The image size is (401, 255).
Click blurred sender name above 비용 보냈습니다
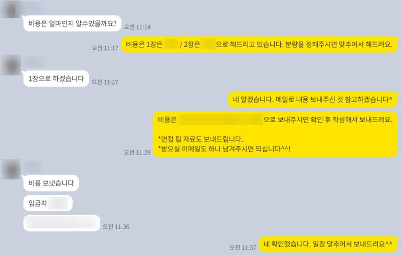(32, 167)
